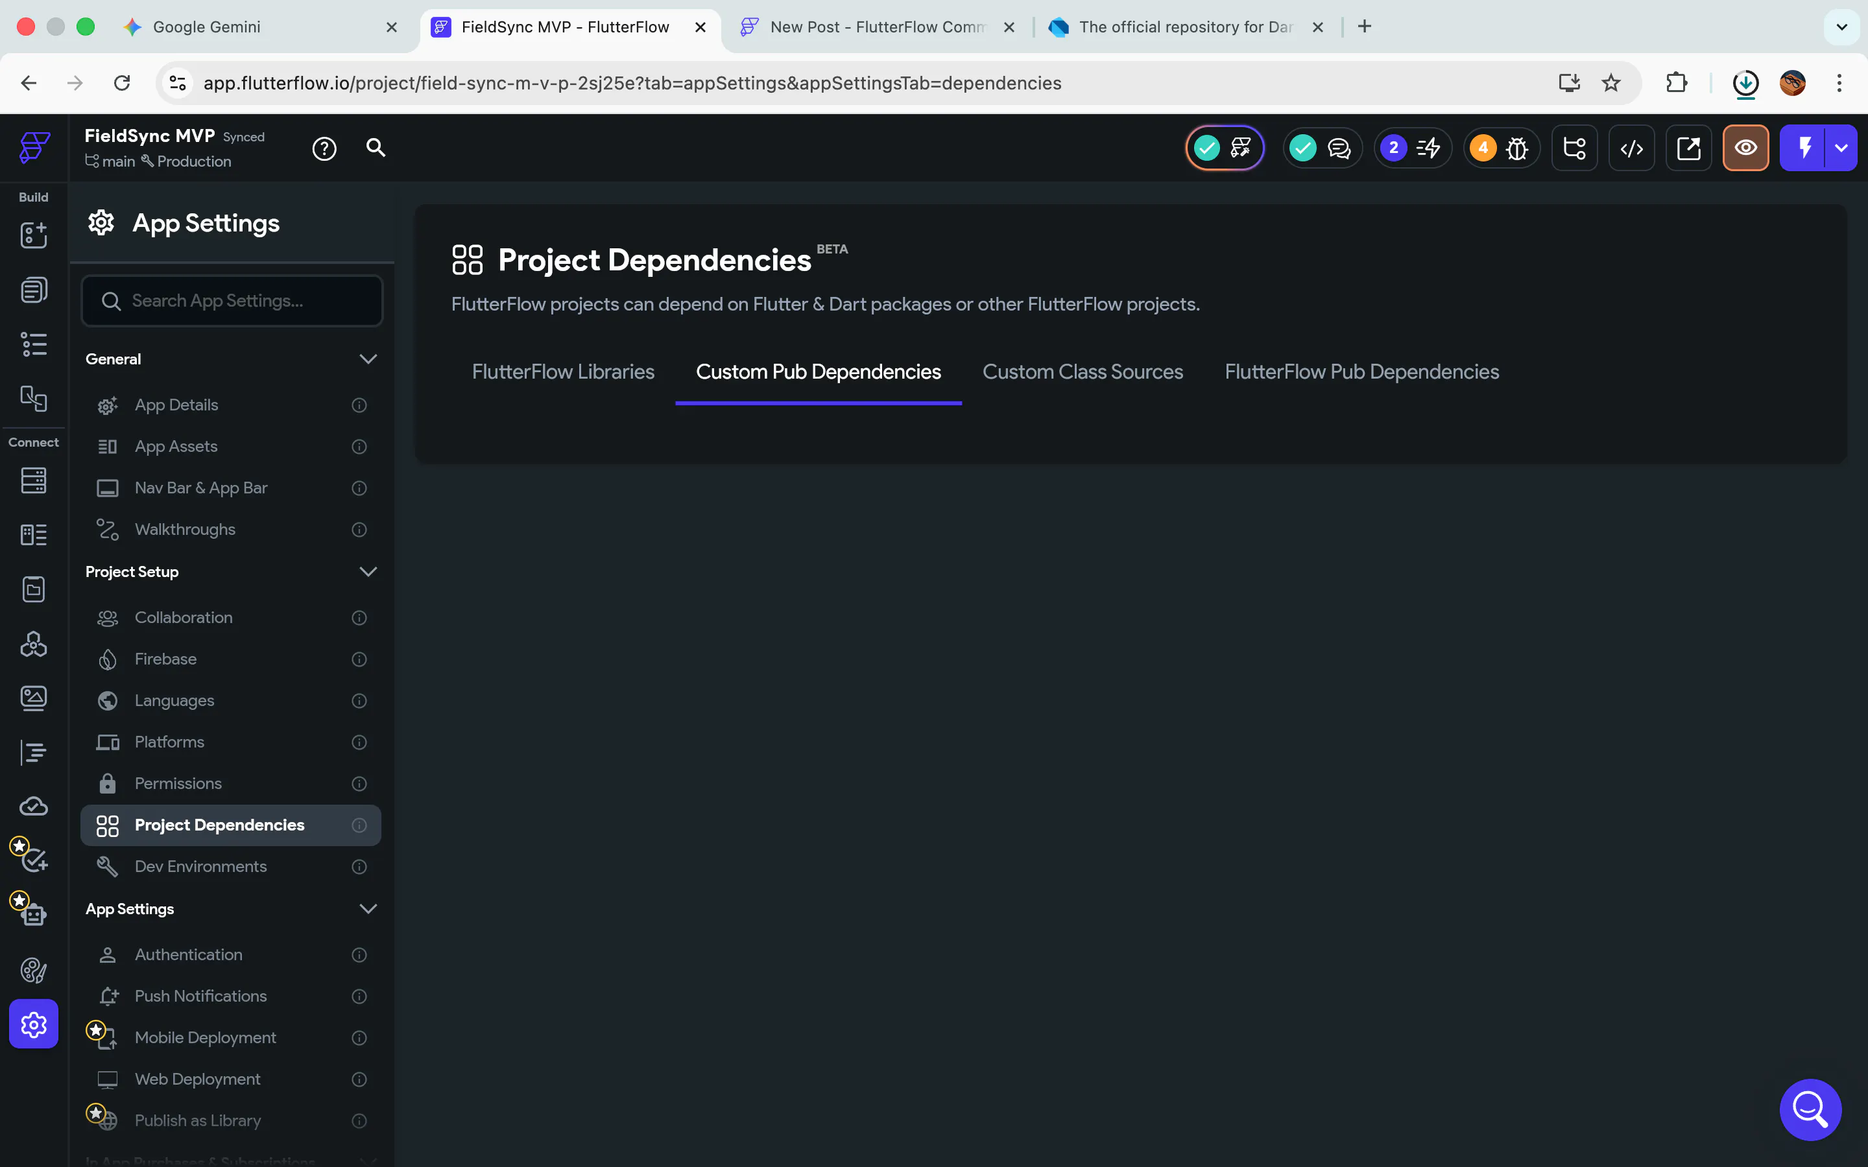Open the widget palette add icon in Build sidebar

click(x=33, y=235)
